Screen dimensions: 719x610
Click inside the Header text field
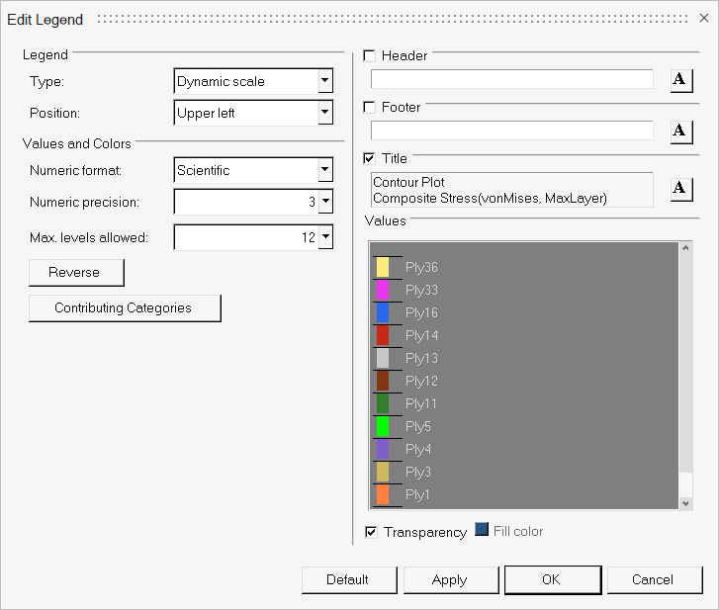click(511, 80)
